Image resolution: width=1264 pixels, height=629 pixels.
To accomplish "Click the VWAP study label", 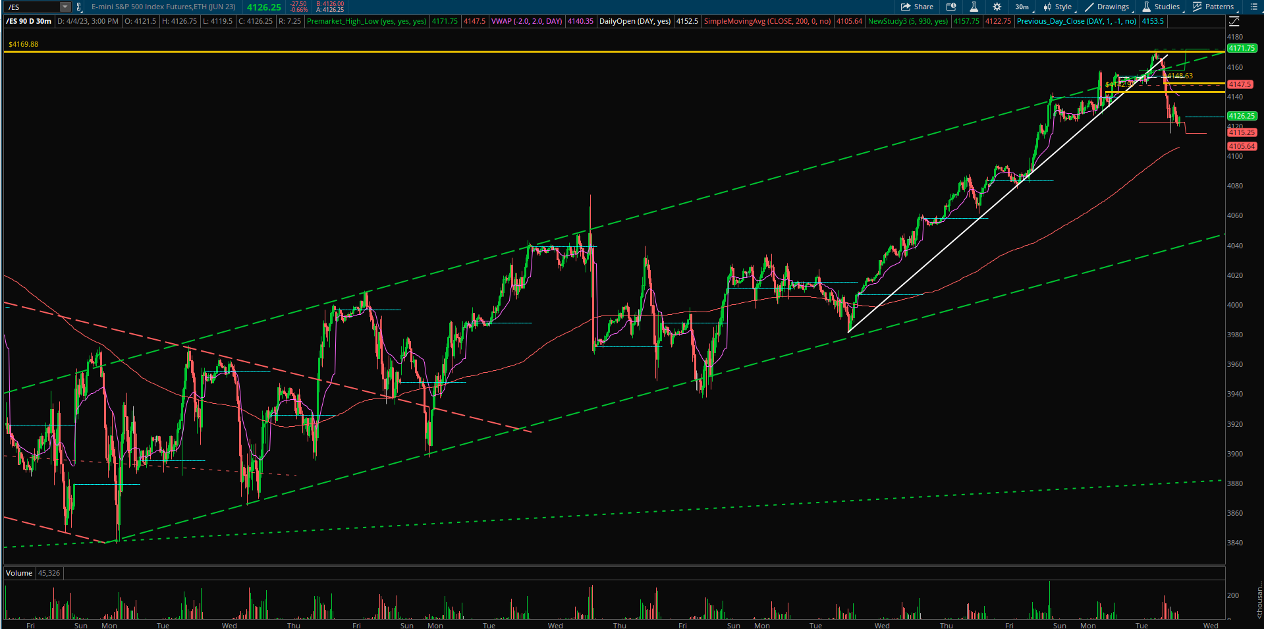I will [526, 21].
